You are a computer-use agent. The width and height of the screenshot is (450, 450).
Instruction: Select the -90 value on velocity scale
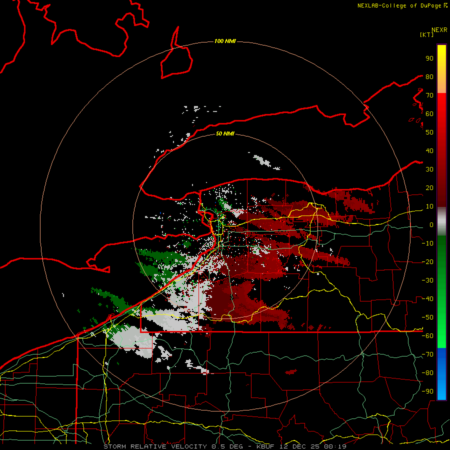click(427, 391)
